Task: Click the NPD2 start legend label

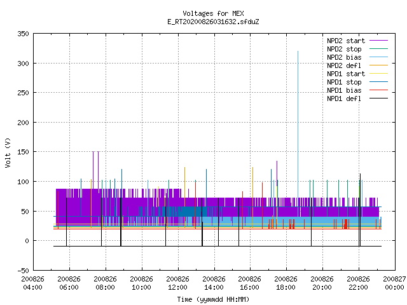Action: click(x=346, y=41)
